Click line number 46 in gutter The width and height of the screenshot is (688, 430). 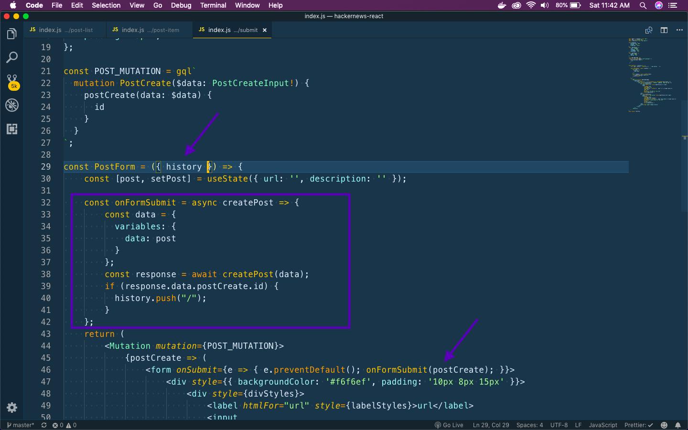click(x=46, y=370)
